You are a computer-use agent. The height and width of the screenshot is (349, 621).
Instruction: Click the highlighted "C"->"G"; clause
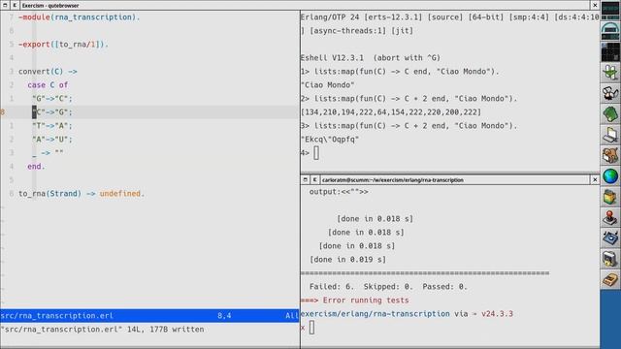pos(52,112)
